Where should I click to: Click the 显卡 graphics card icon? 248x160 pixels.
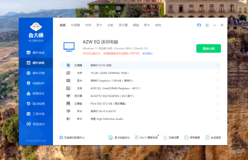(68, 81)
